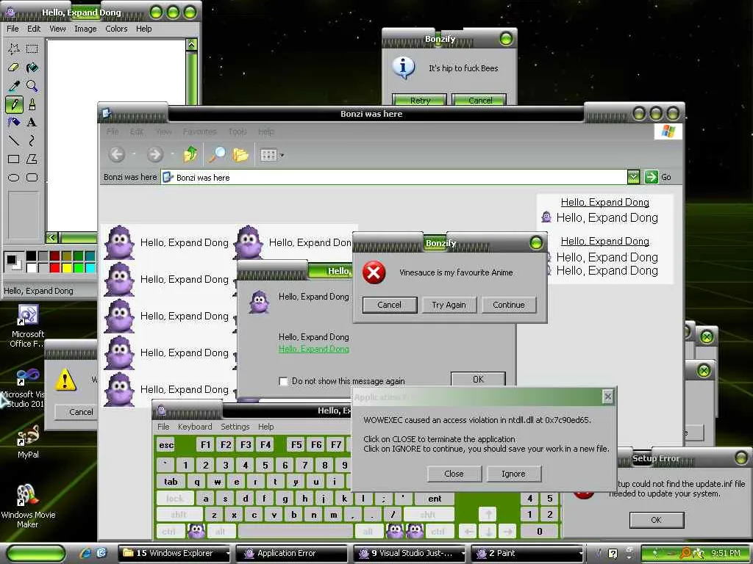Select the Airbrush tool in Paint
The height and width of the screenshot is (564, 753).
tap(14, 123)
